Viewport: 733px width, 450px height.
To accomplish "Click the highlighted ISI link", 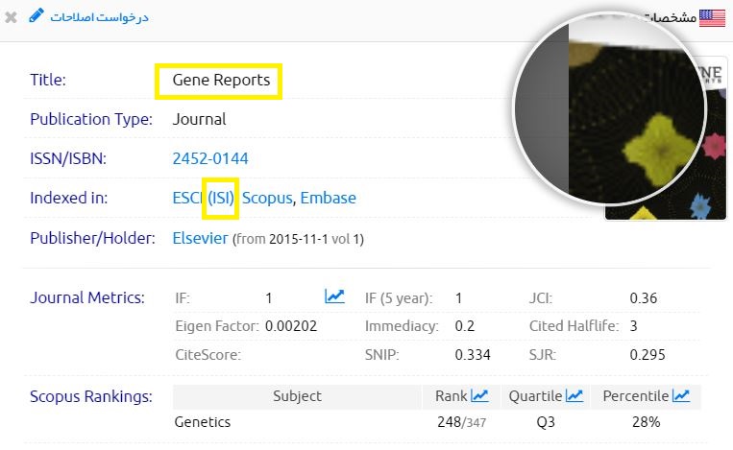I will coord(221,198).
